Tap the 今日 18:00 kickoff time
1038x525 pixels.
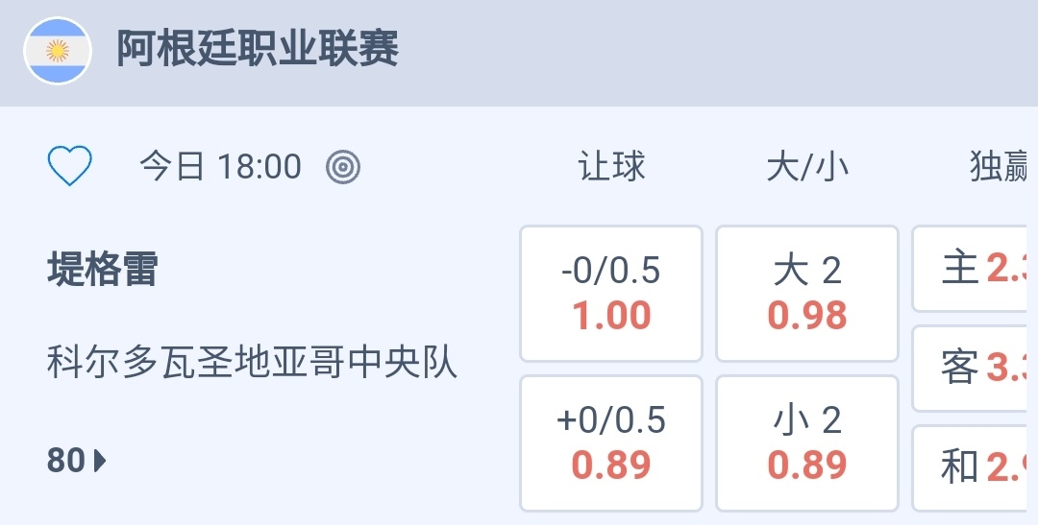pyautogui.click(x=221, y=167)
